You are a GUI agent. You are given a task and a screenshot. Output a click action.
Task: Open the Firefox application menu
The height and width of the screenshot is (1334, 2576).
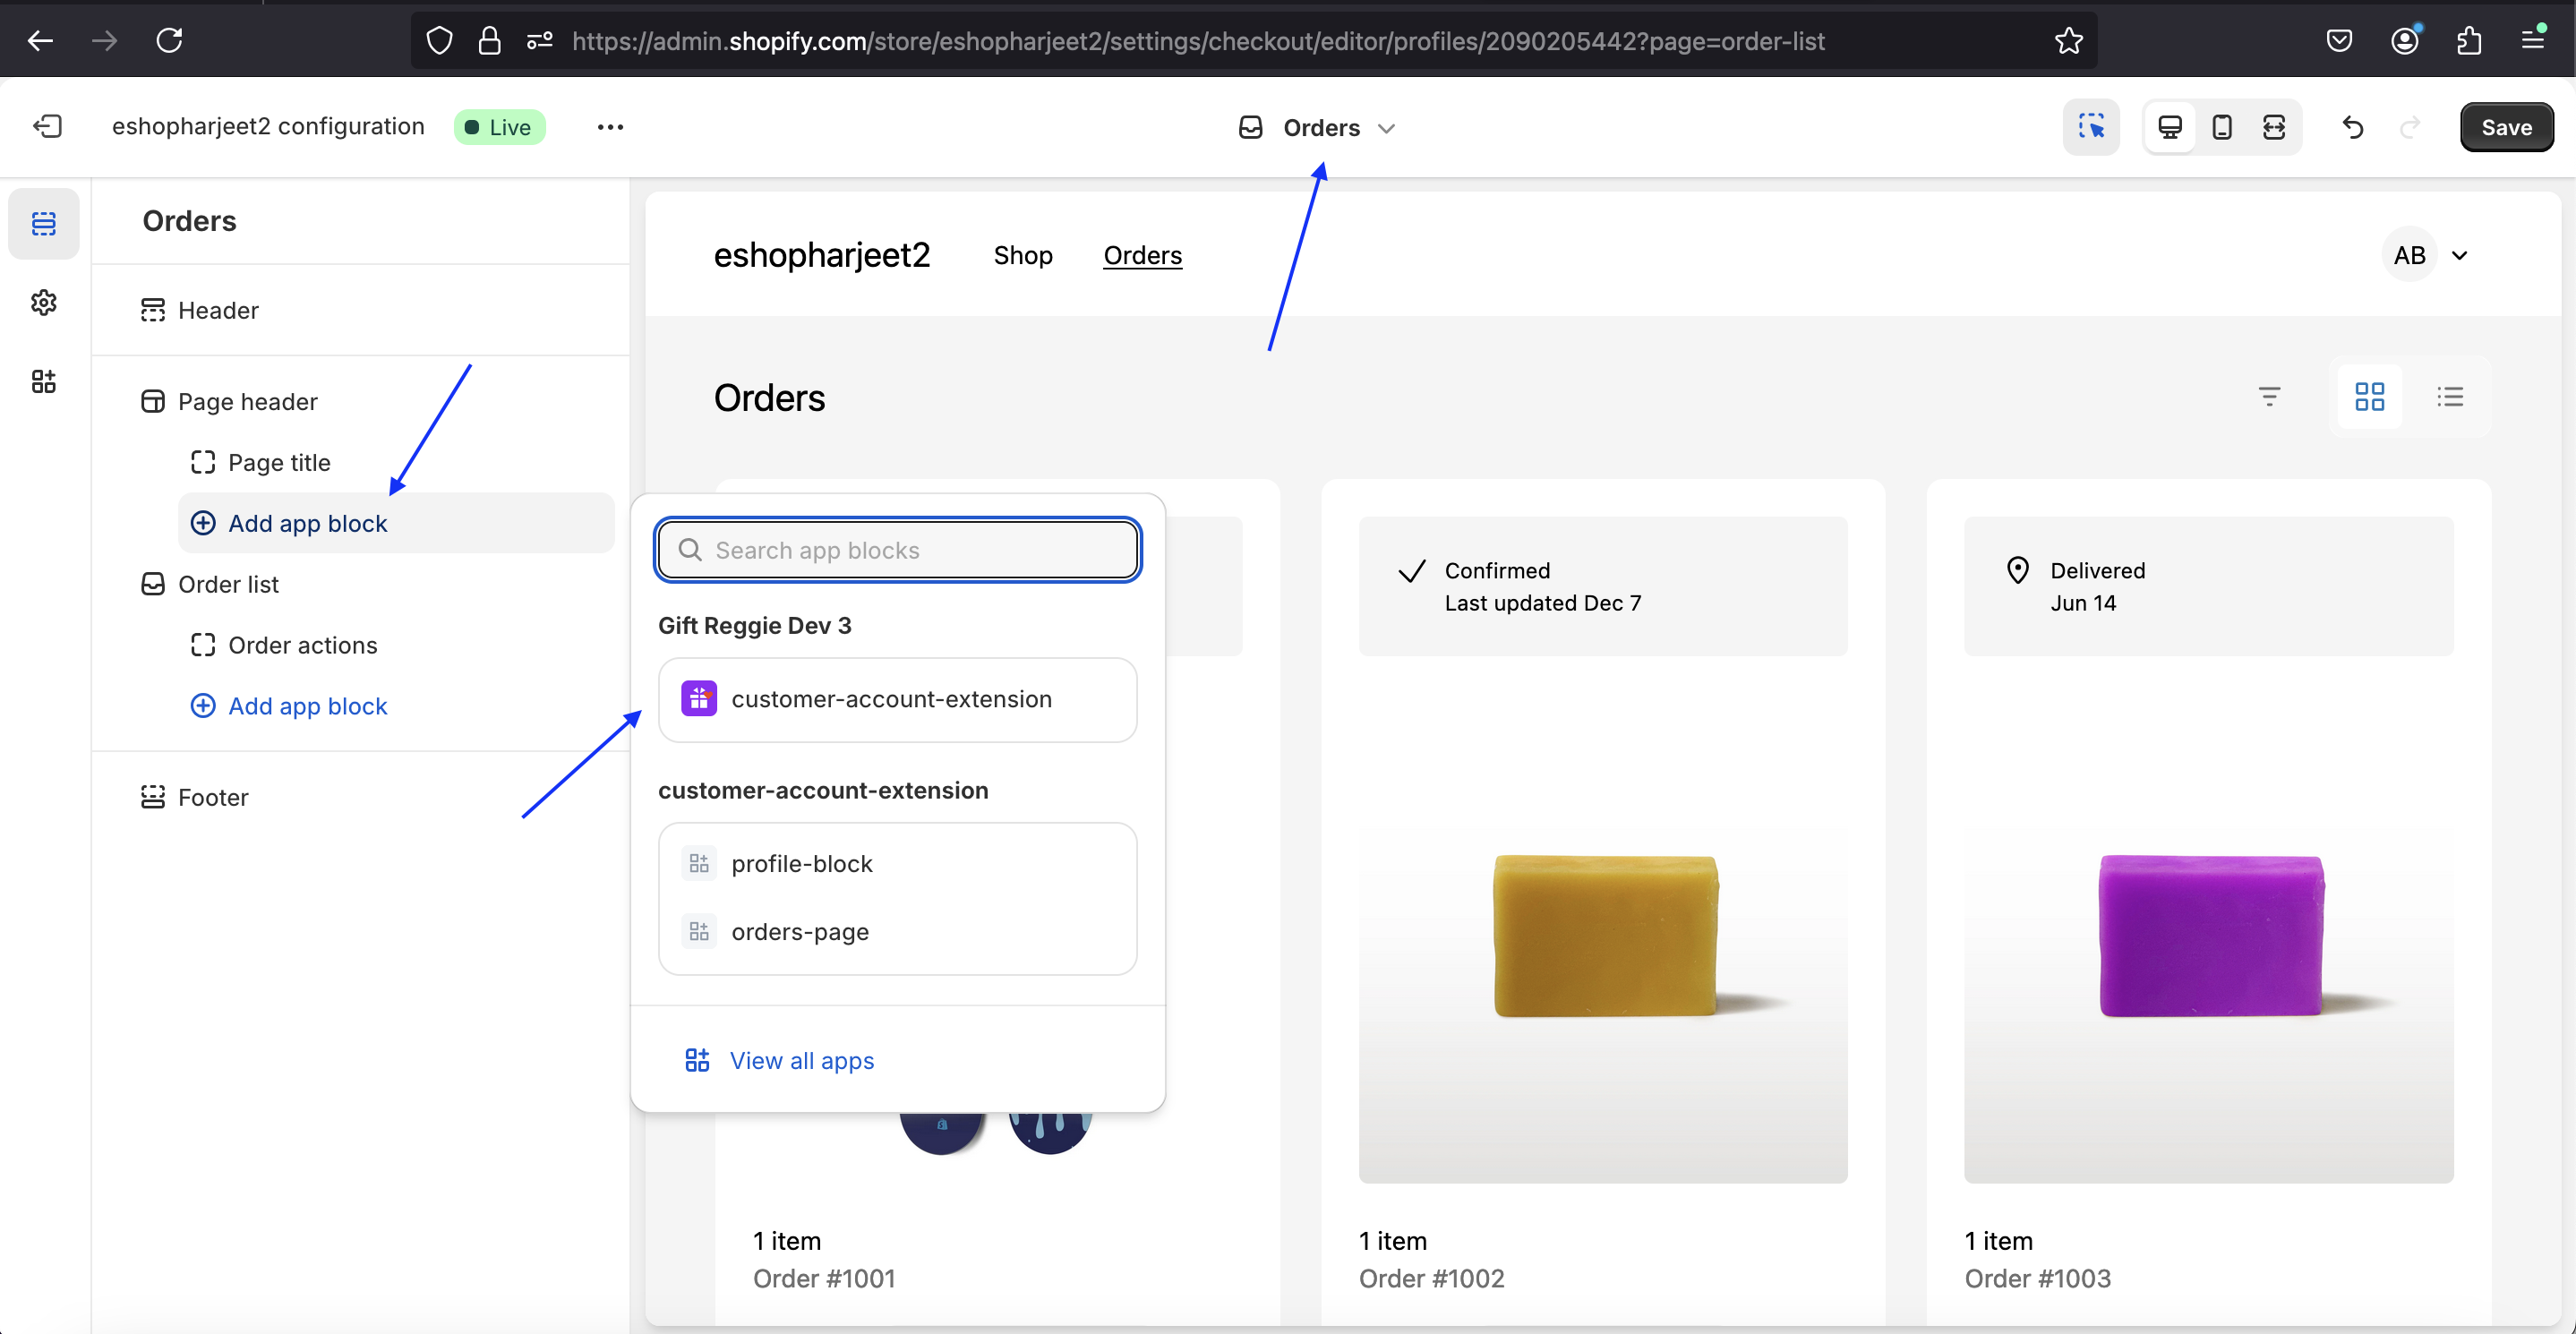(x=2534, y=41)
